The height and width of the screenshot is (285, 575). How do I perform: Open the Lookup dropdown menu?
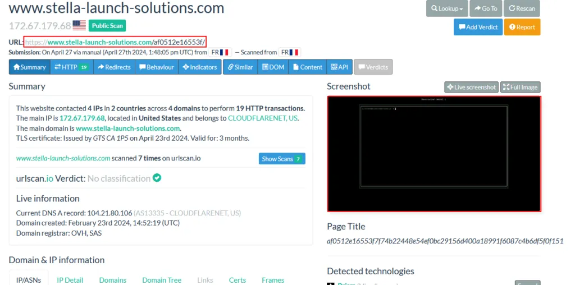pyautogui.click(x=446, y=8)
